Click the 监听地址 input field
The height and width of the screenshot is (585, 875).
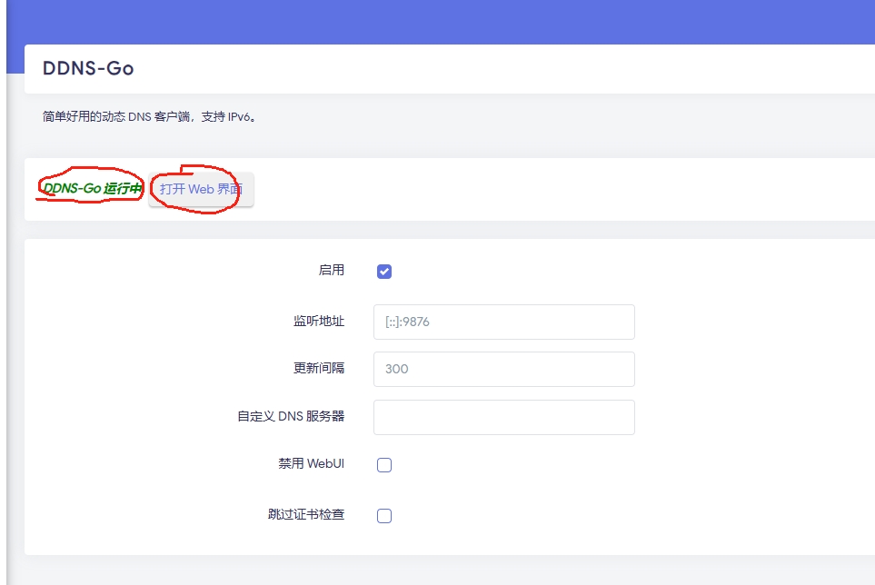(x=503, y=322)
